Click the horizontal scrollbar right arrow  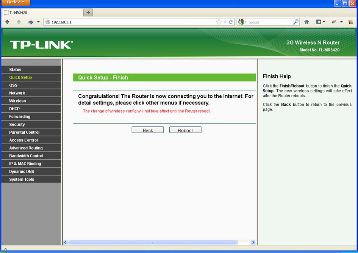[253, 242]
